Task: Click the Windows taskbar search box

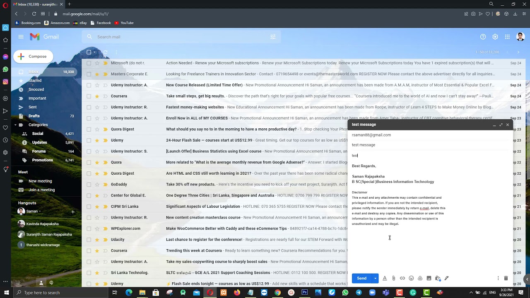Action: coord(60,293)
